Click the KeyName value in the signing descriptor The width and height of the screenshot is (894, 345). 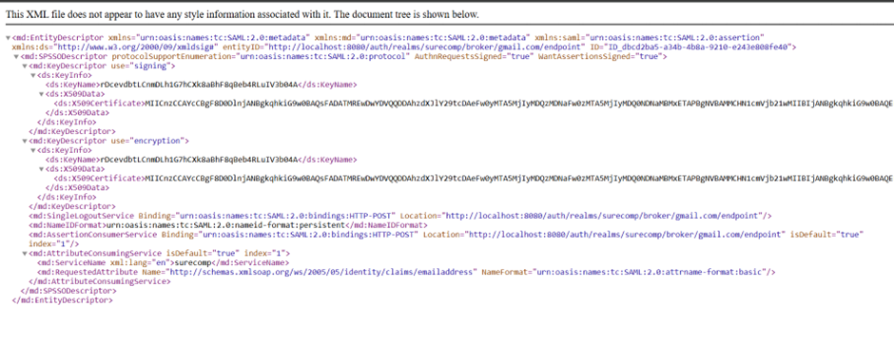click(200, 85)
